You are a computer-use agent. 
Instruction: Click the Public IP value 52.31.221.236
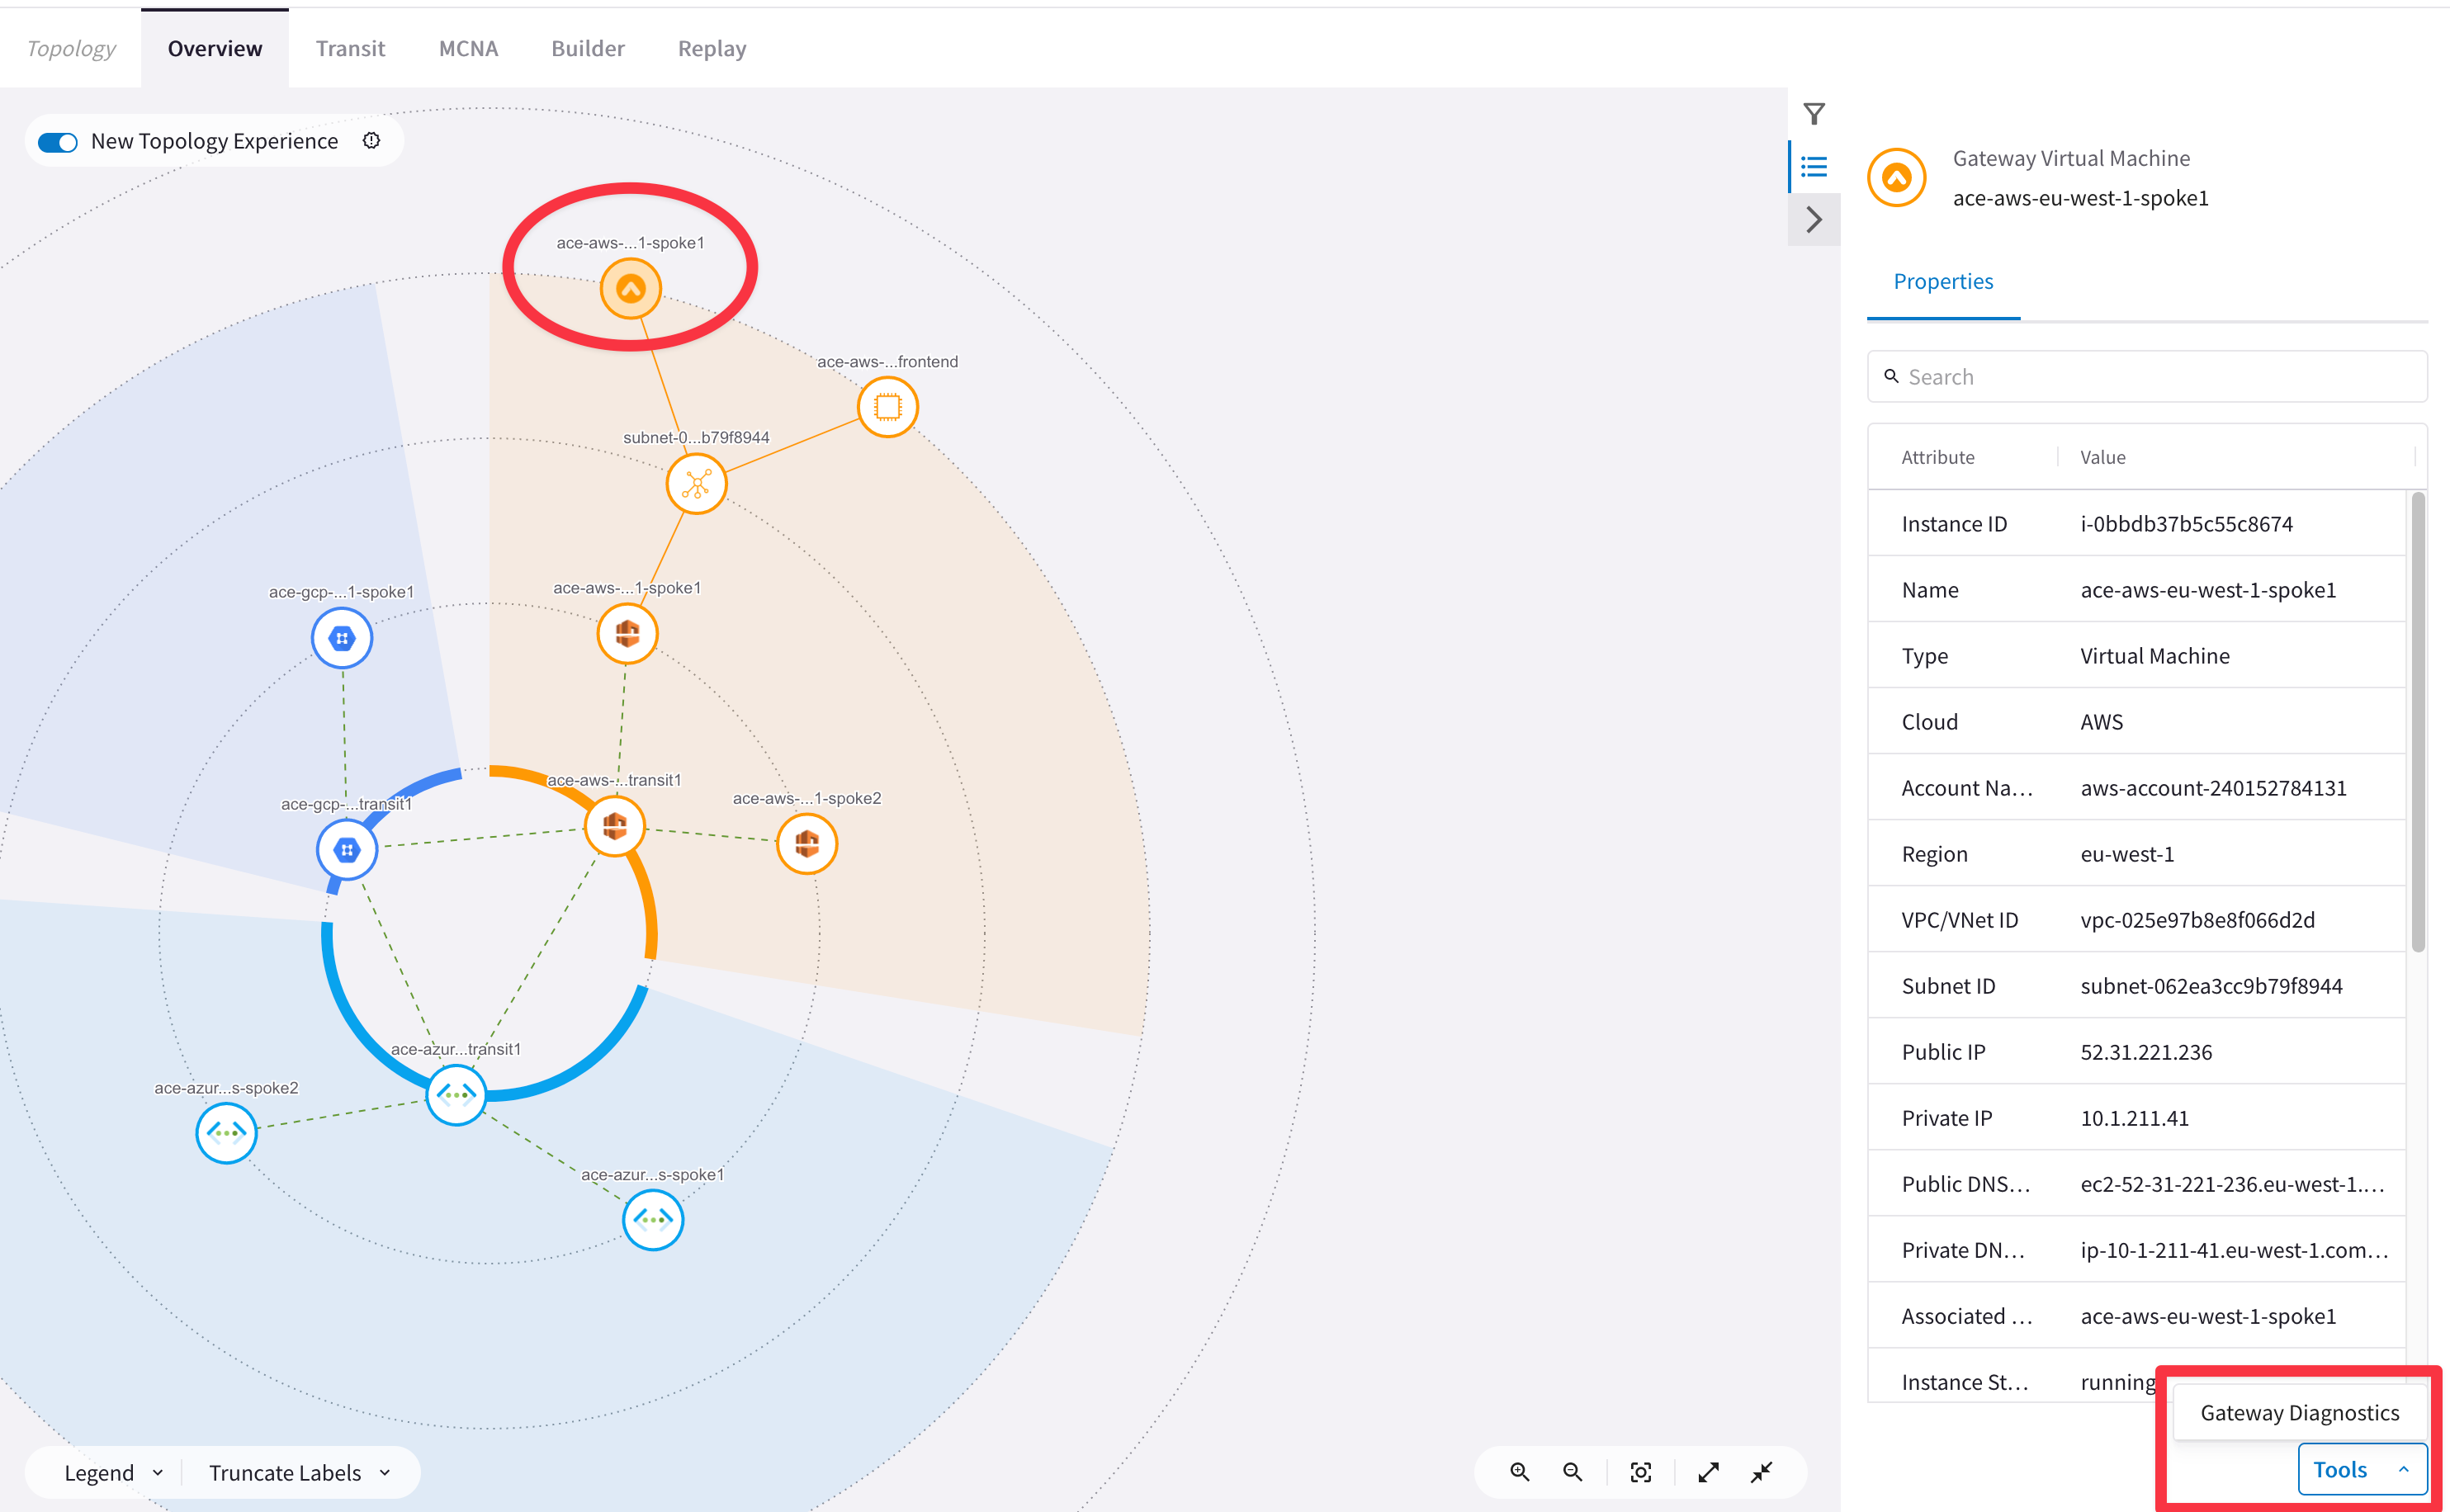(x=2146, y=1052)
